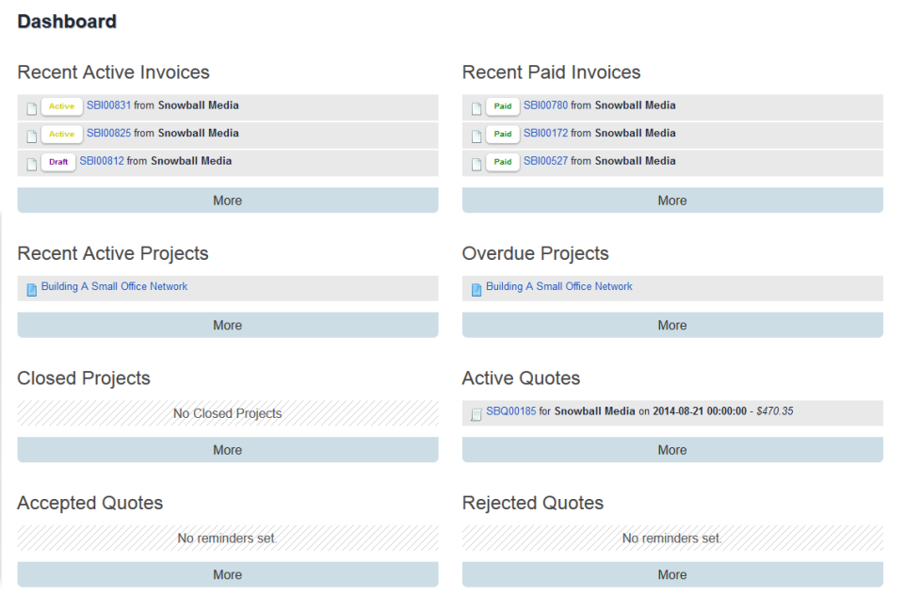The width and height of the screenshot is (904, 611).
Task: Click More under Recent Active Invoices
Action: (227, 200)
